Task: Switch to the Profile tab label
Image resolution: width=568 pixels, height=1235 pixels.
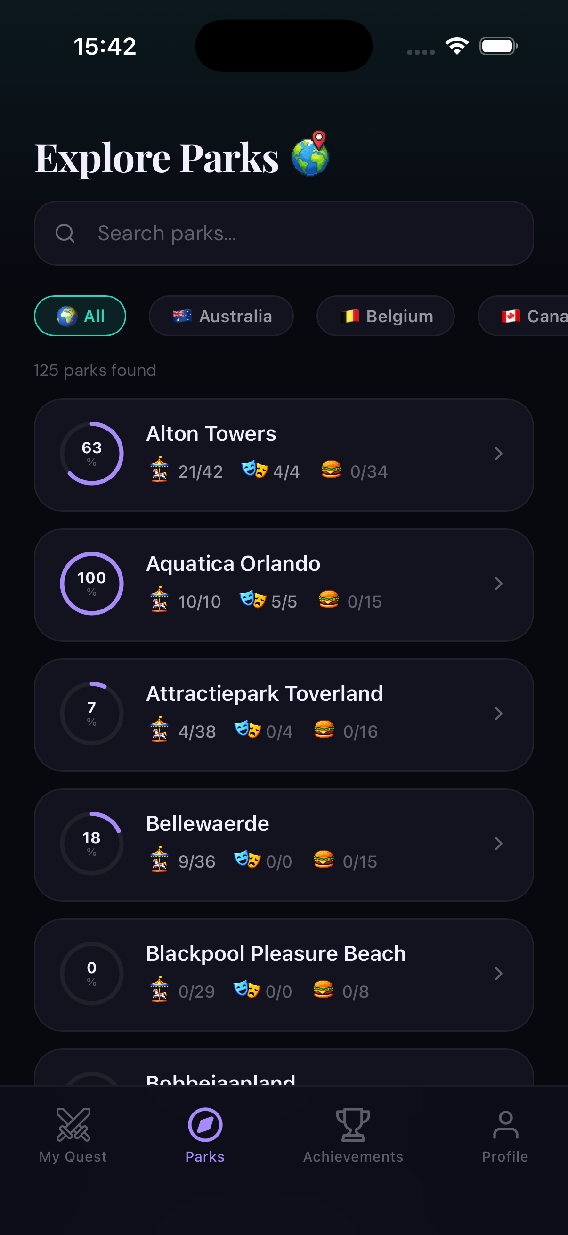Action: (505, 1157)
